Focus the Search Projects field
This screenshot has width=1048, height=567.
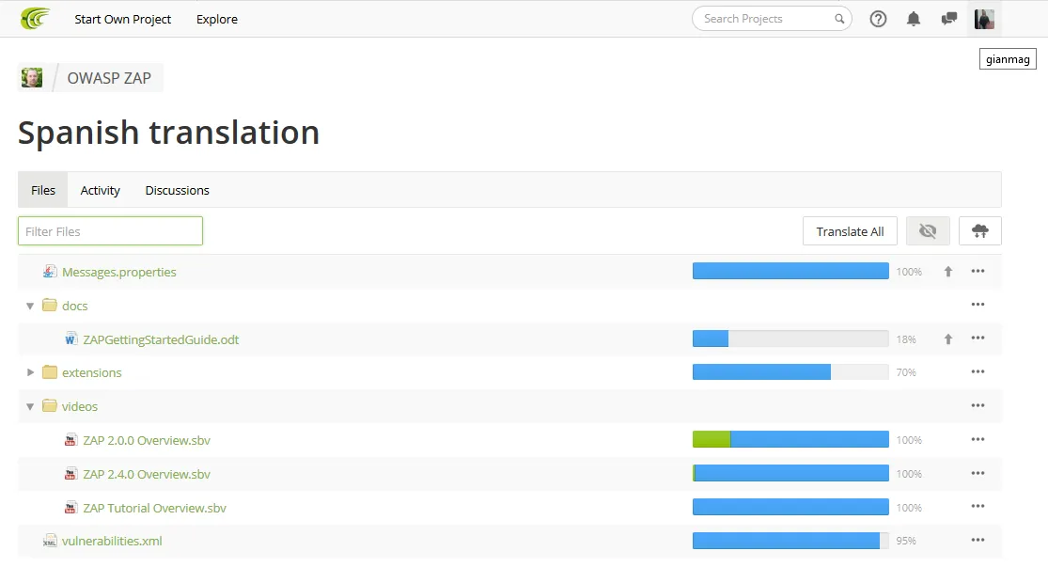772,19
